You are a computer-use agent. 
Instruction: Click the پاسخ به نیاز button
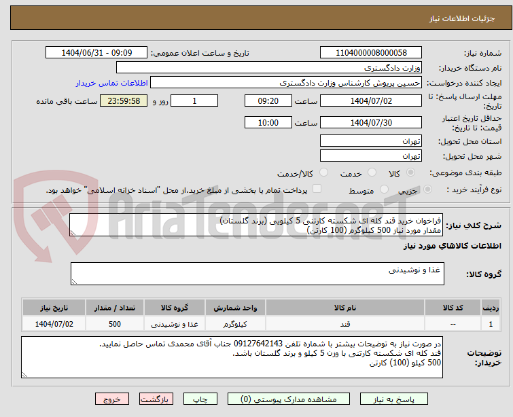pyautogui.click(x=394, y=399)
